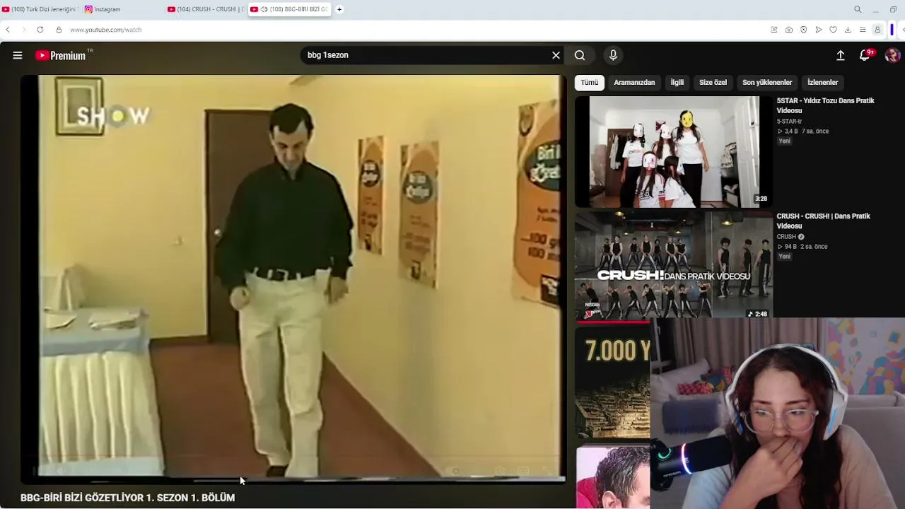Viewport: 905px width, 509px height.
Task: Open the browser snapshot camera icon
Action: pos(789,30)
